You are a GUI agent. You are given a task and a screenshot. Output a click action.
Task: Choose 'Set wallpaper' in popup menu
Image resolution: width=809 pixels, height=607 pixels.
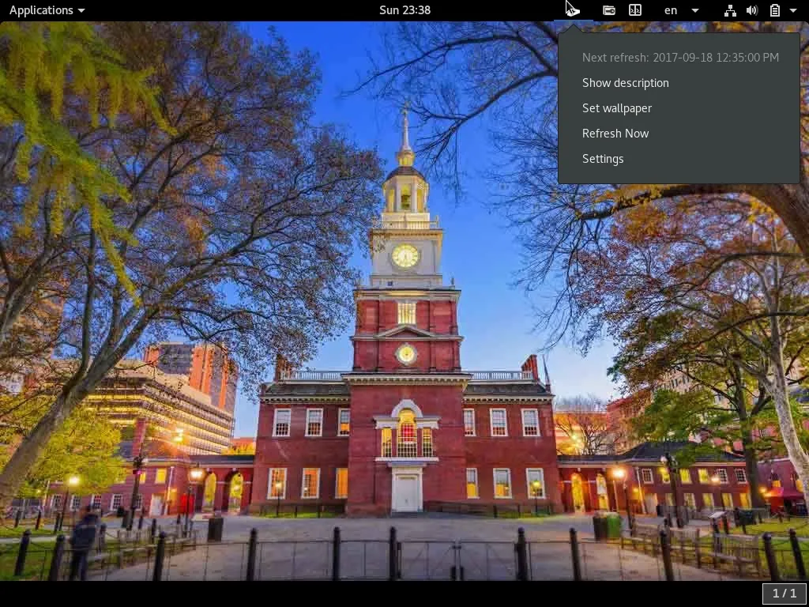pyautogui.click(x=616, y=108)
